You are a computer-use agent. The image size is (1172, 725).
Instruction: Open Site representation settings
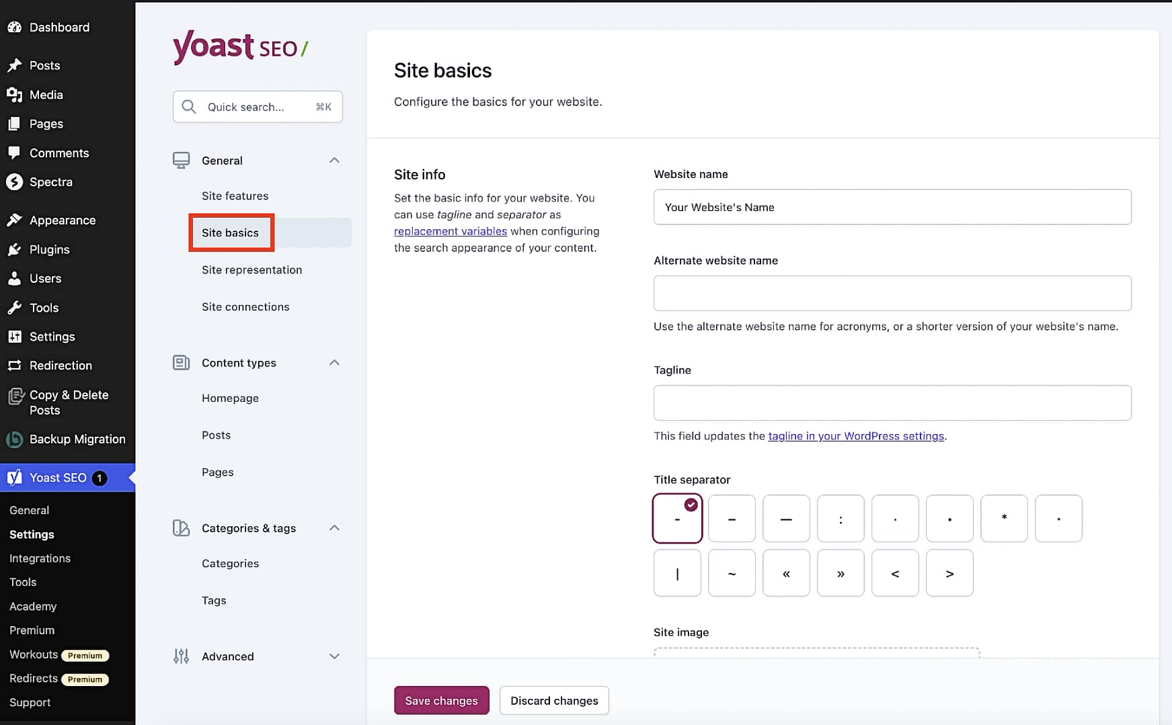[x=251, y=269]
